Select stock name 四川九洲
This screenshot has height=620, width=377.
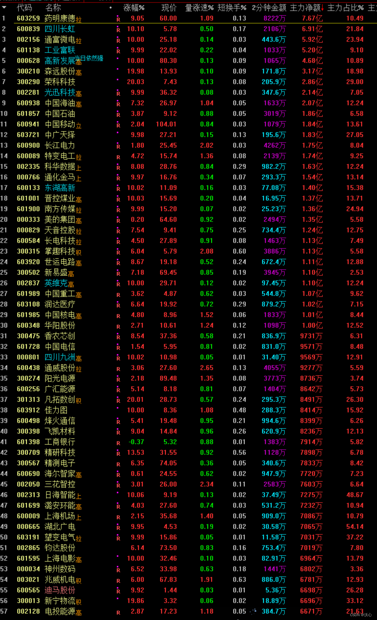click(x=60, y=357)
